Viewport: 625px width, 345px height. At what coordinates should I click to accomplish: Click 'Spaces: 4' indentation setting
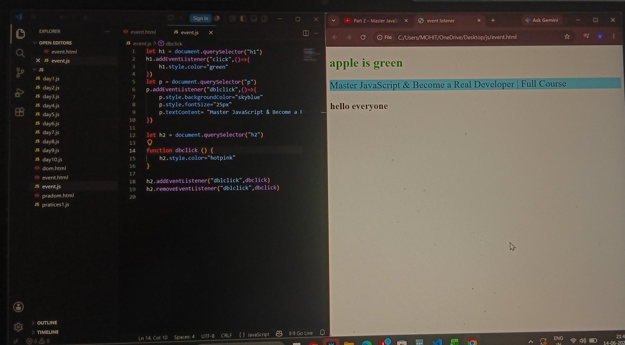[184, 336]
